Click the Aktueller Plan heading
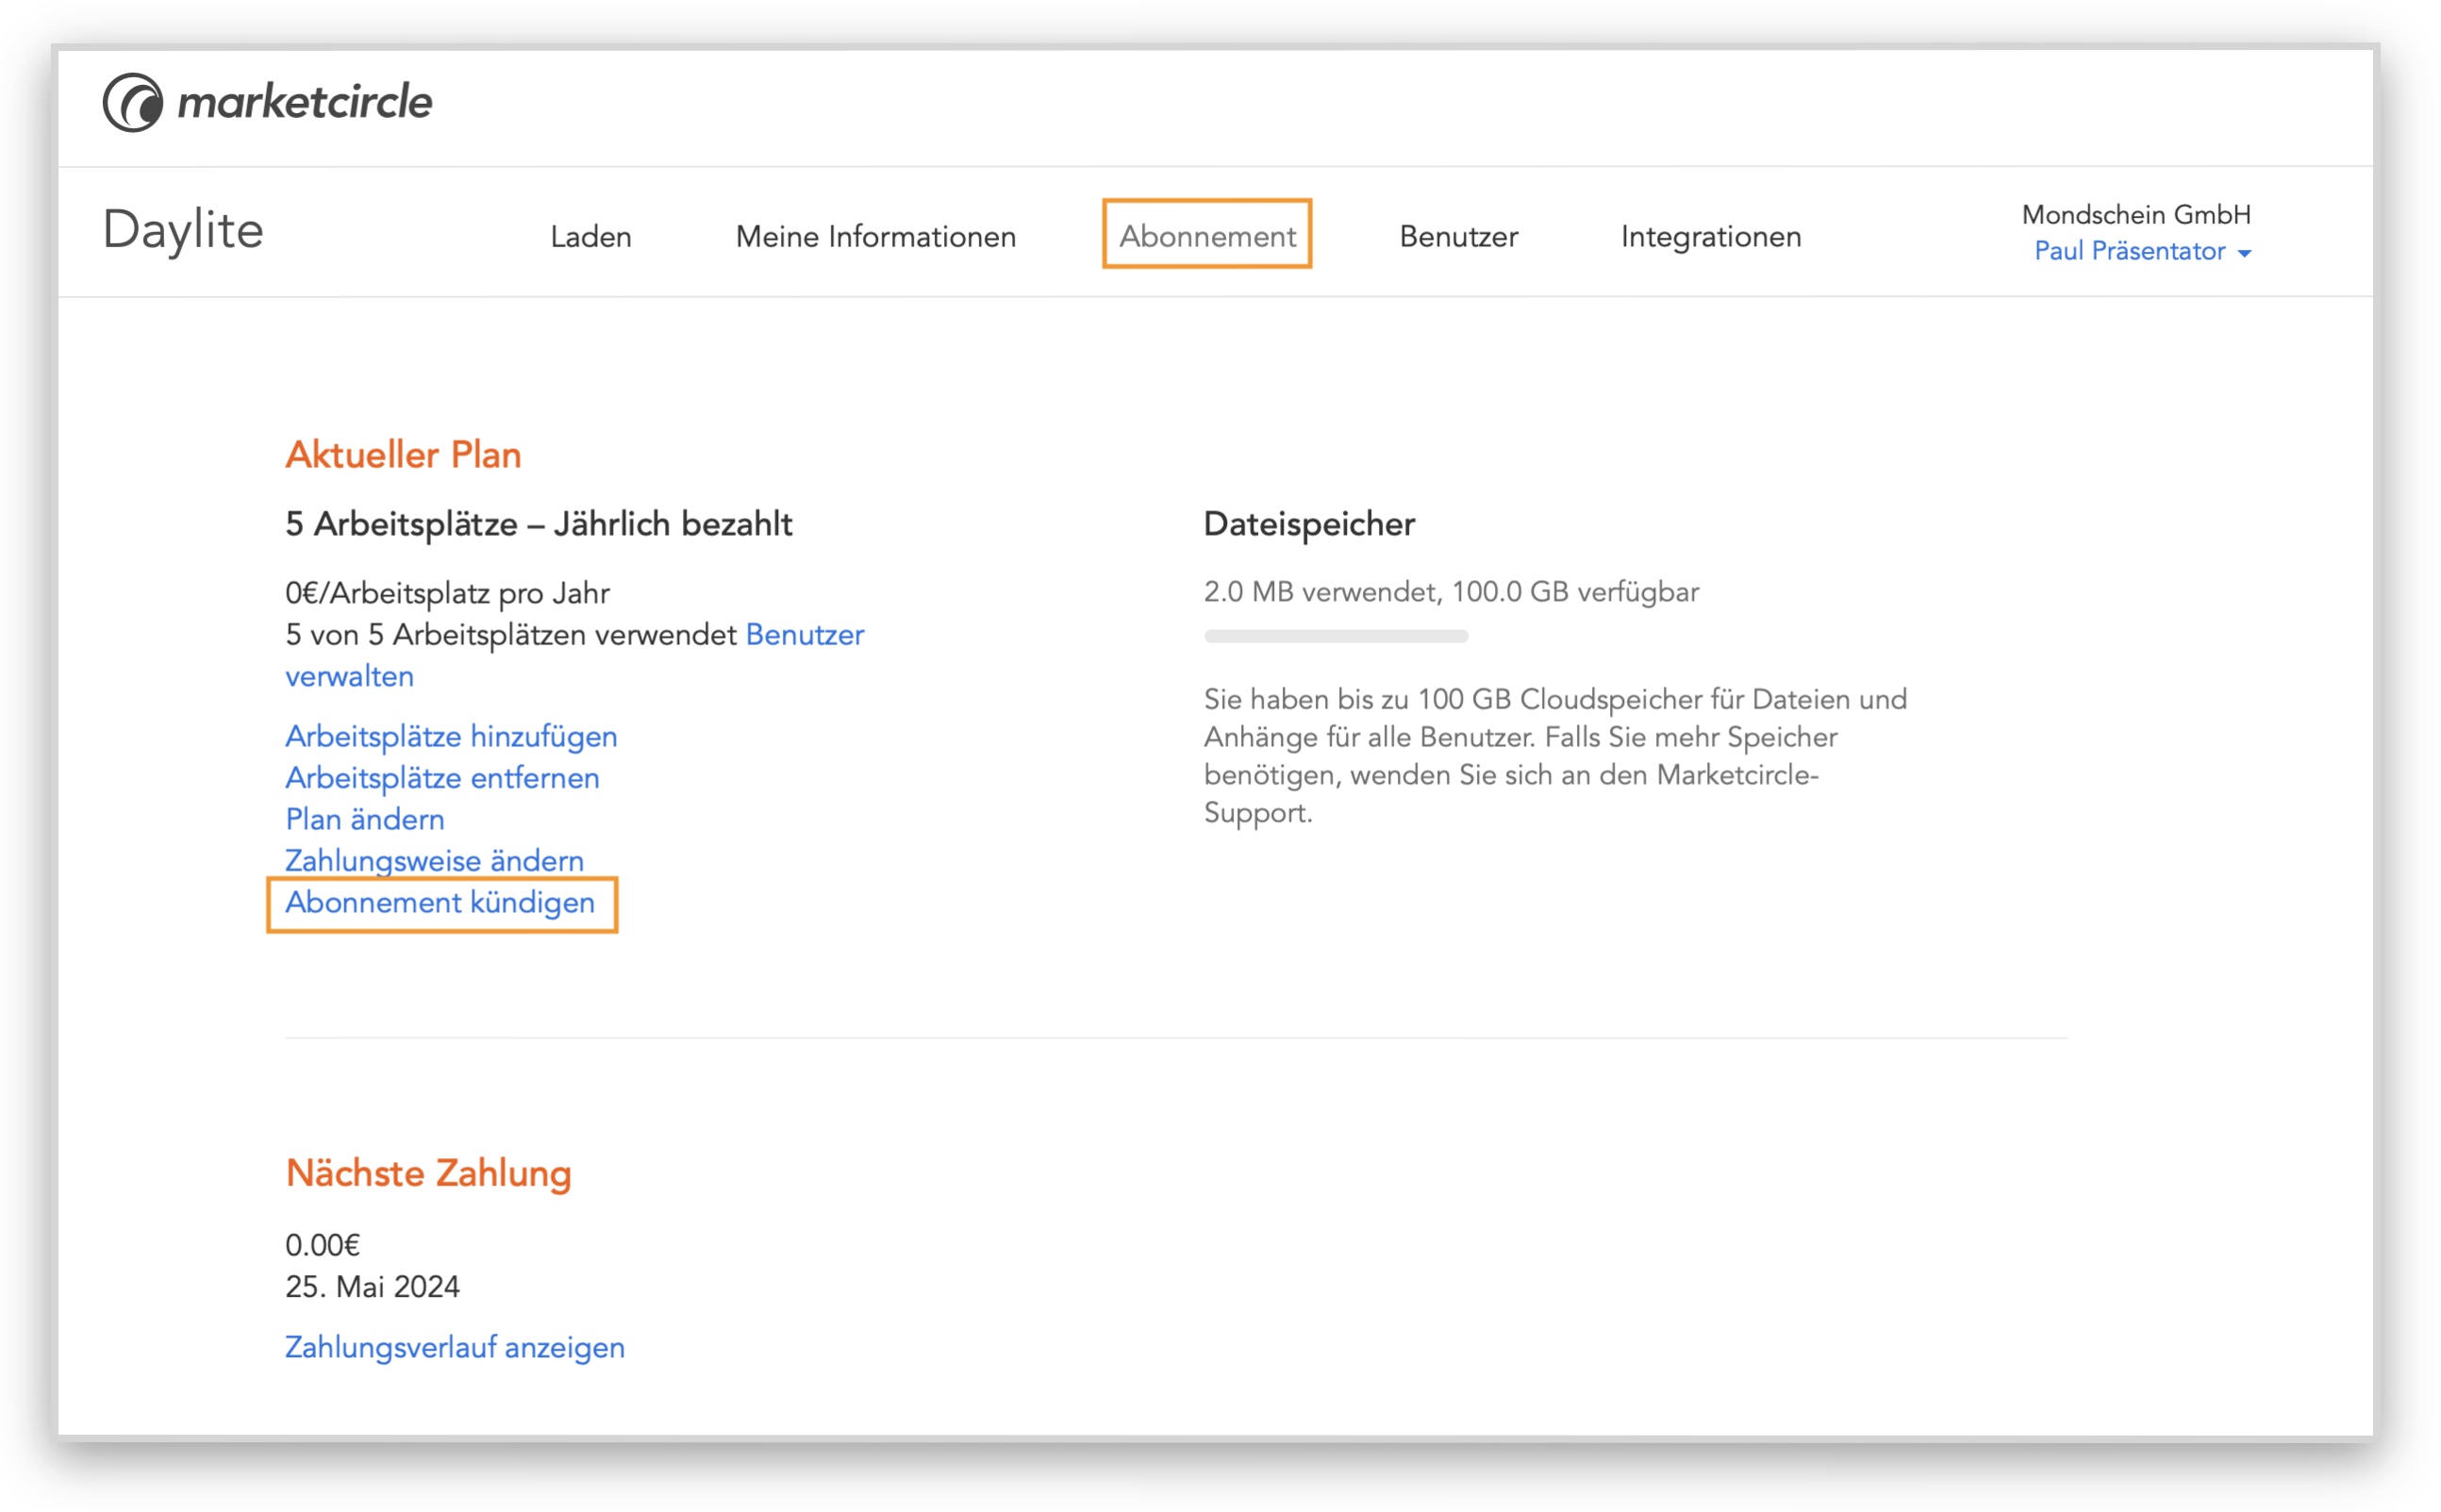This screenshot has height=1512, width=2441. coord(403,455)
